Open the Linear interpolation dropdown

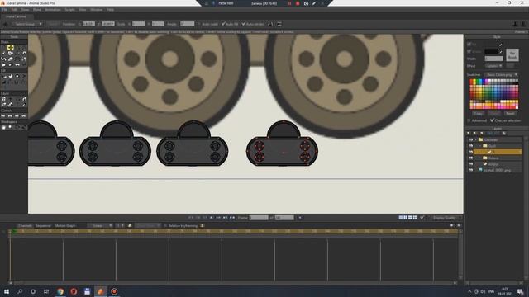[x=100, y=225]
